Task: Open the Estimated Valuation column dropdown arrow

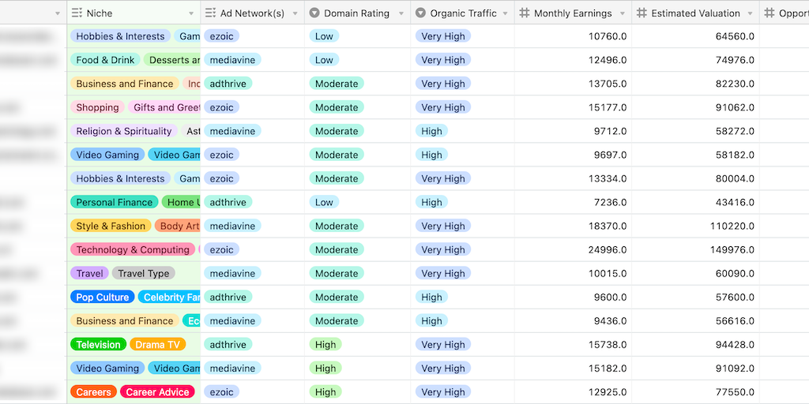Action: point(750,13)
